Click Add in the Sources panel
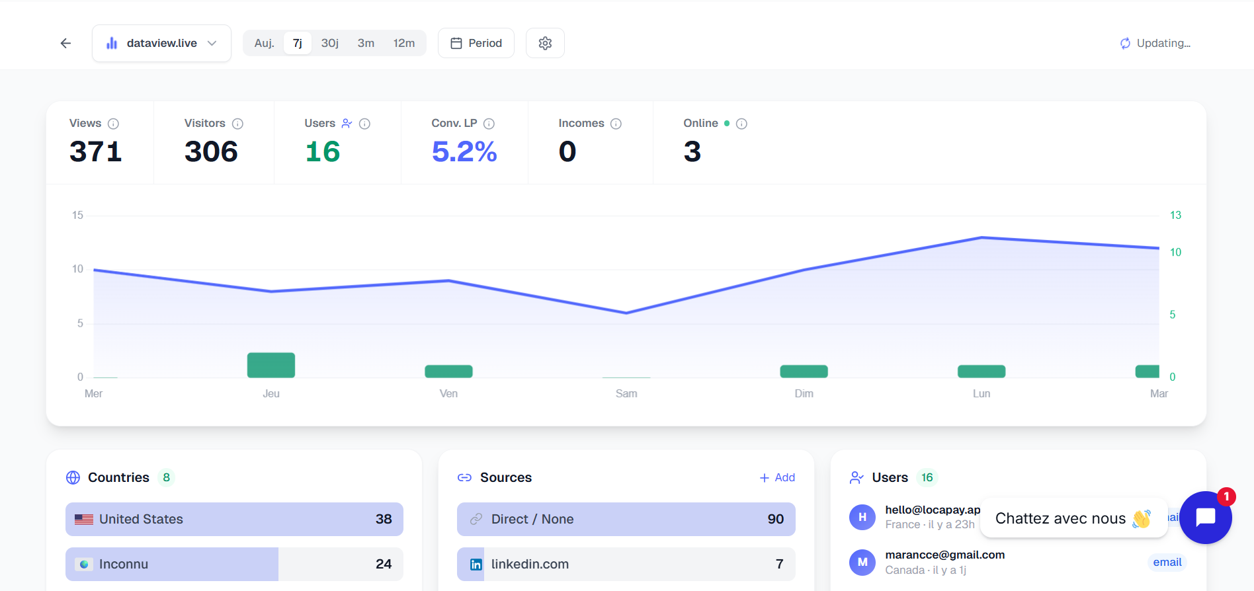 [x=777, y=477]
